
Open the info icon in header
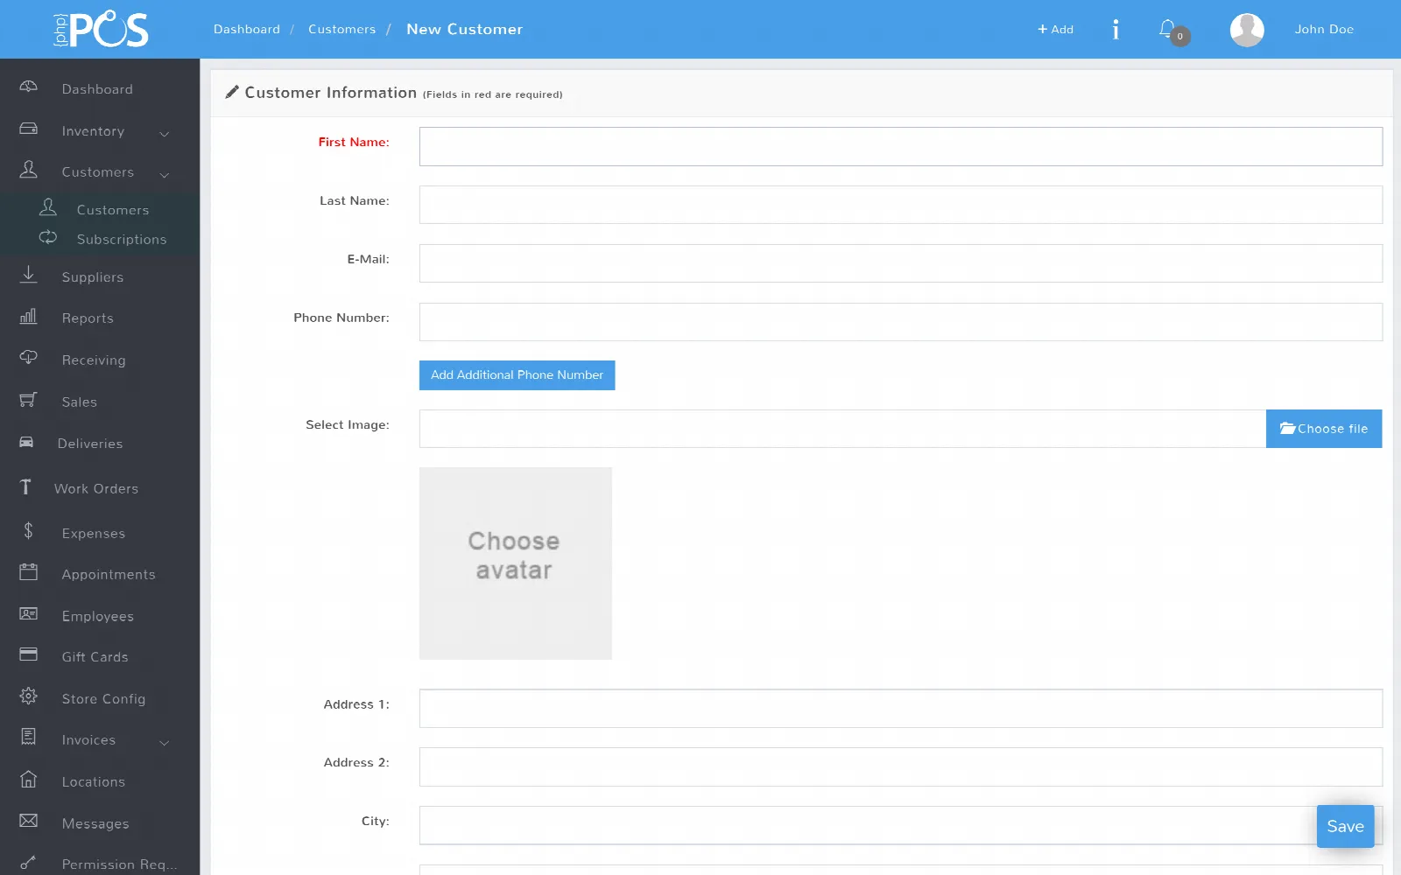[1116, 30]
